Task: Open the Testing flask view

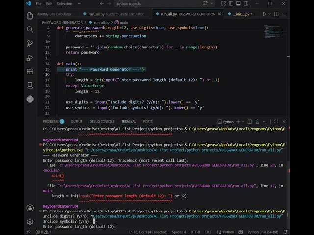Action: [30, 85]
